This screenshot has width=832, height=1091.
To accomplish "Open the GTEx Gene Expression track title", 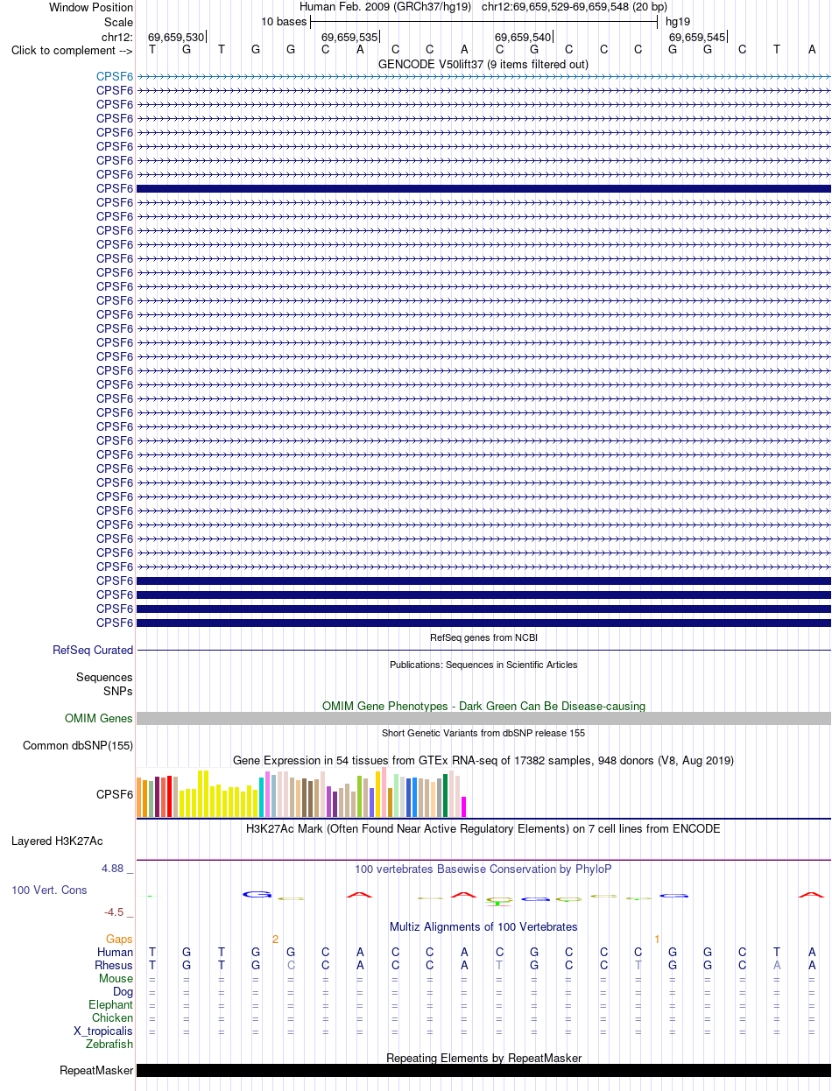I will click(483, 760).
